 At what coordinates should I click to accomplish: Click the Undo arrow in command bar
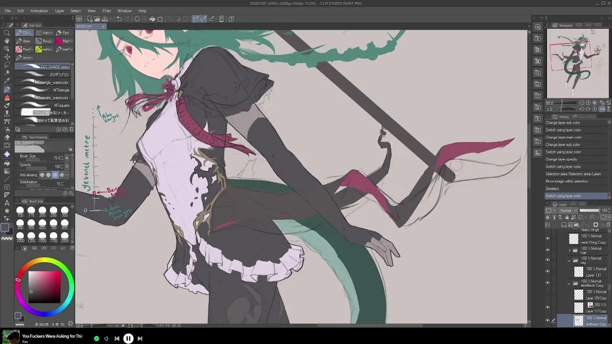tap(119, 19)
